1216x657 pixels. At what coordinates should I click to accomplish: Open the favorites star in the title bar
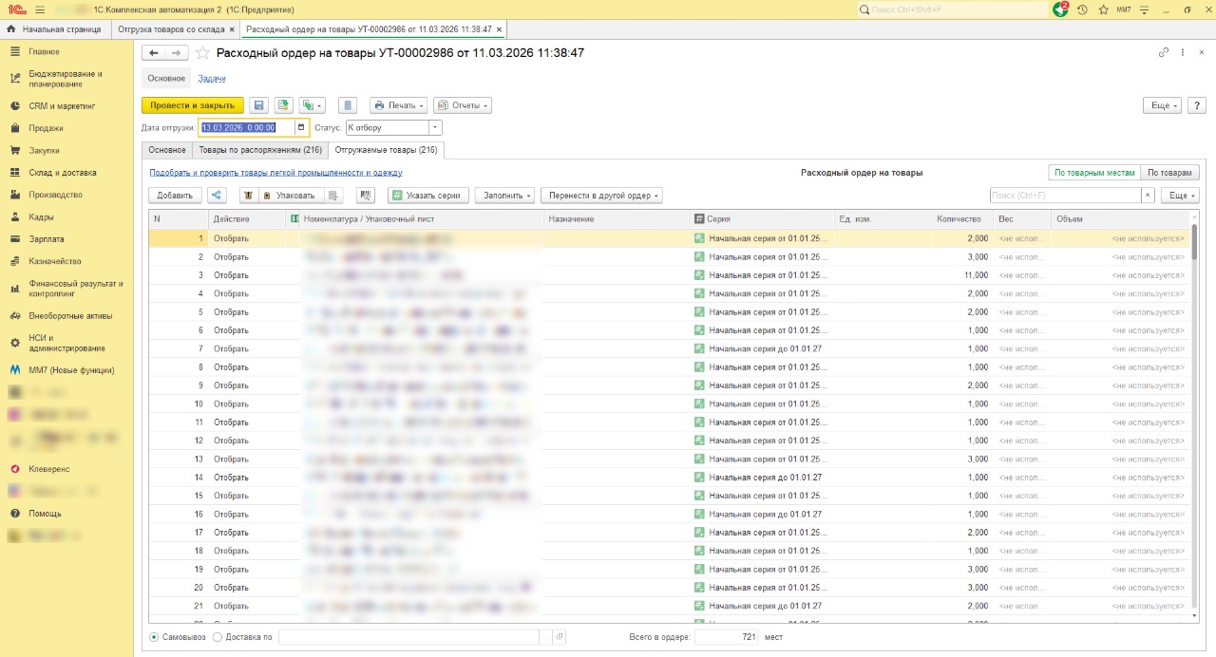(x=1103, y=9)
